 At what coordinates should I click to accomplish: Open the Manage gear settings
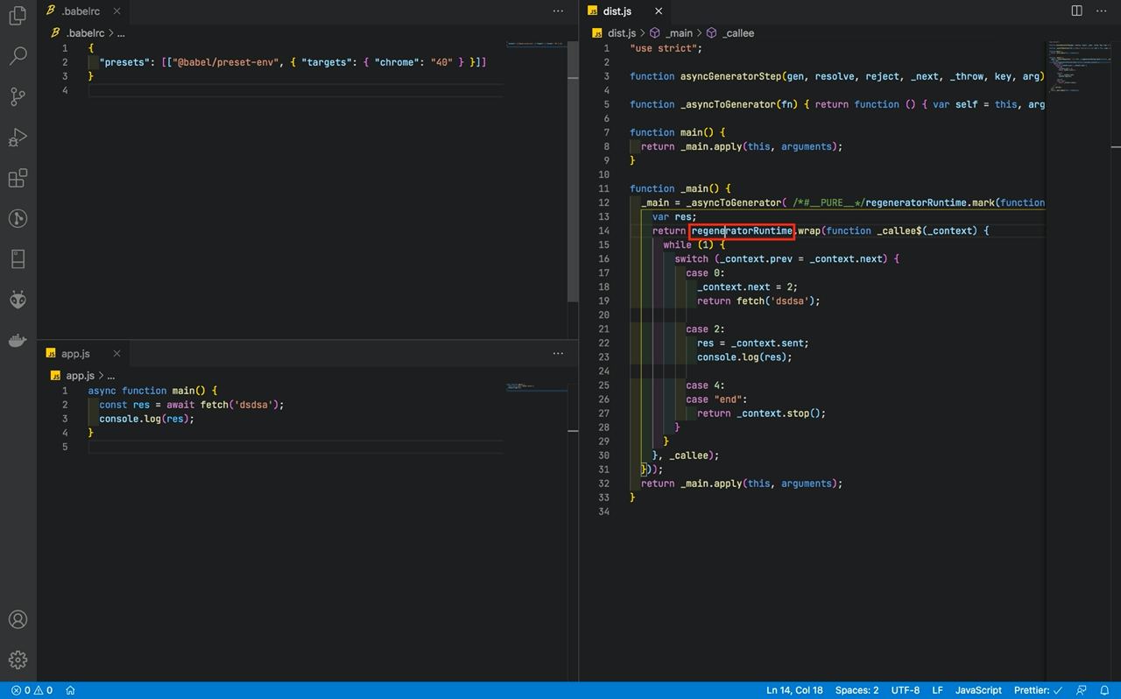[18, 660]
